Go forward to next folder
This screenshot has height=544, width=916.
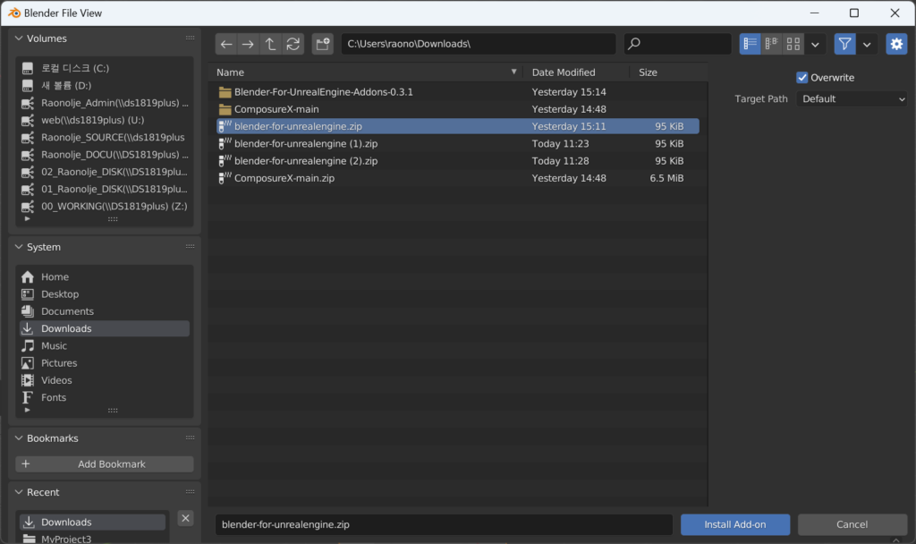point(249,44)
